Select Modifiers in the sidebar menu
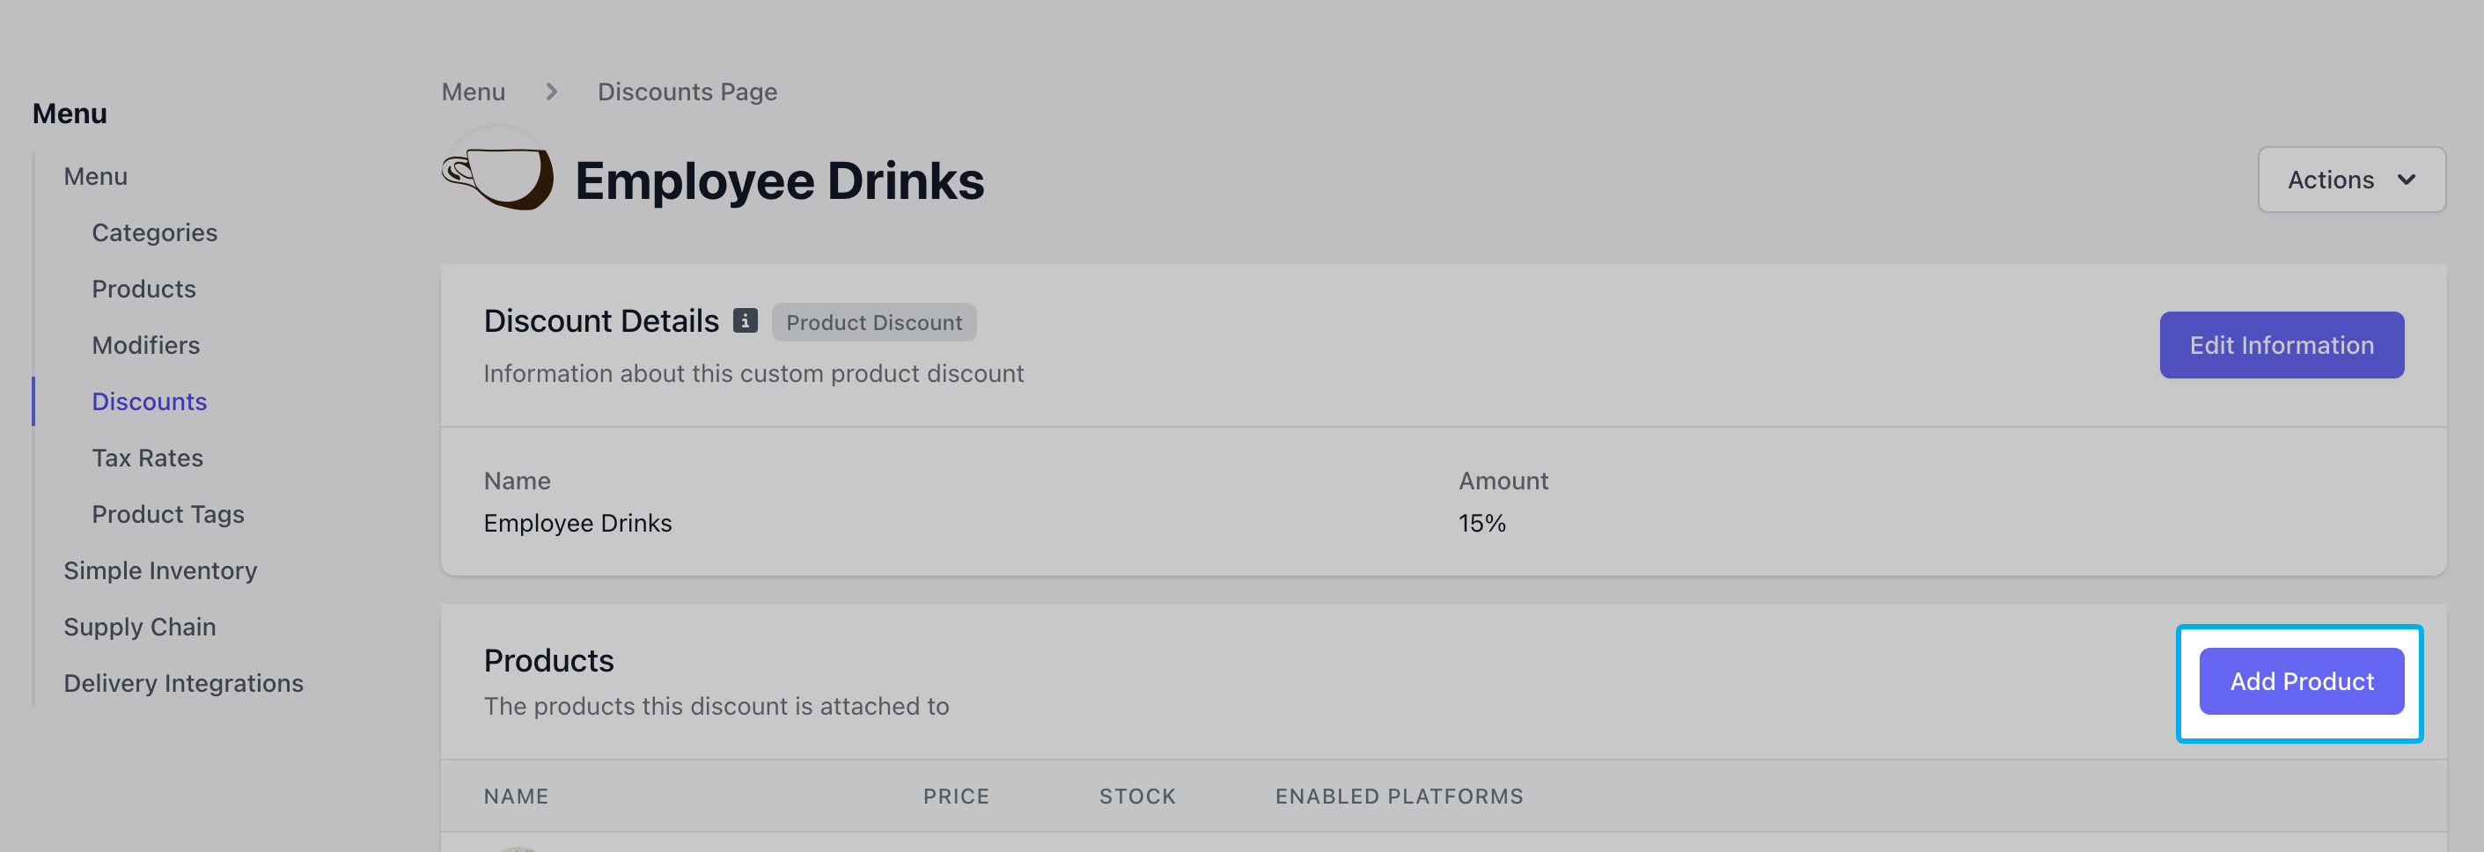The width and height of the screenshot is (2484, 852). tap(145, 345)
